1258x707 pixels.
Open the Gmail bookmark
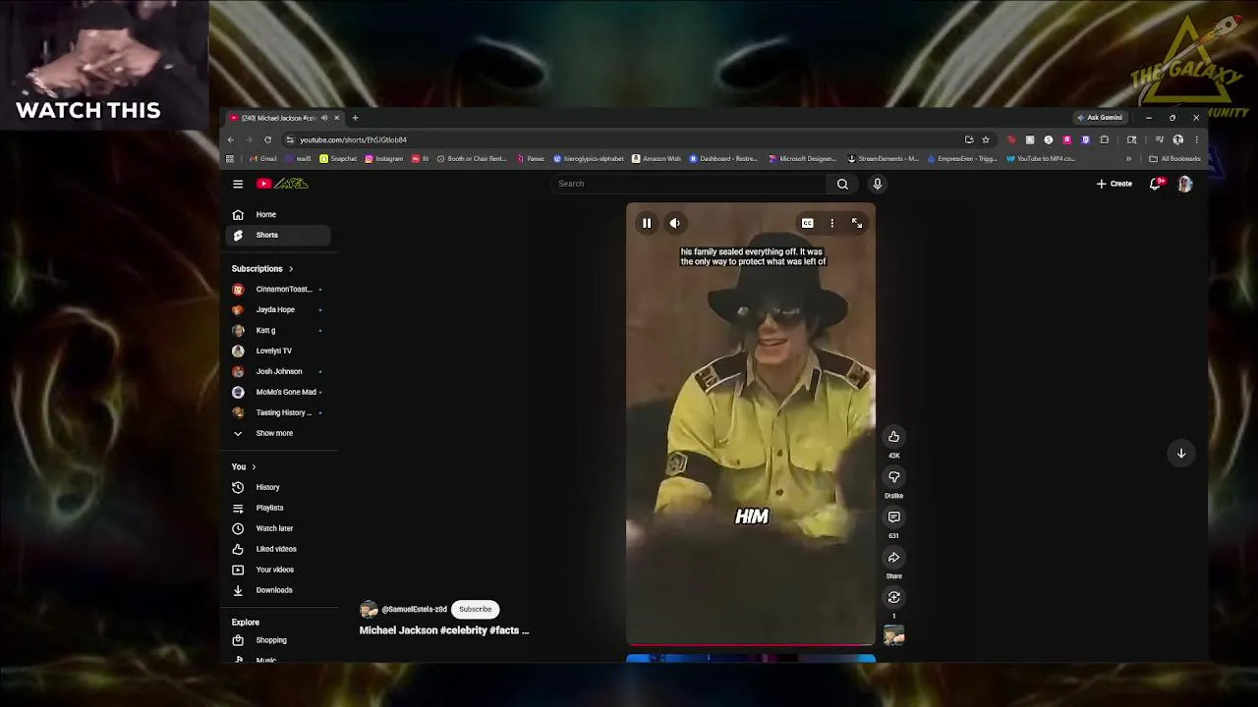click(262, 158)
